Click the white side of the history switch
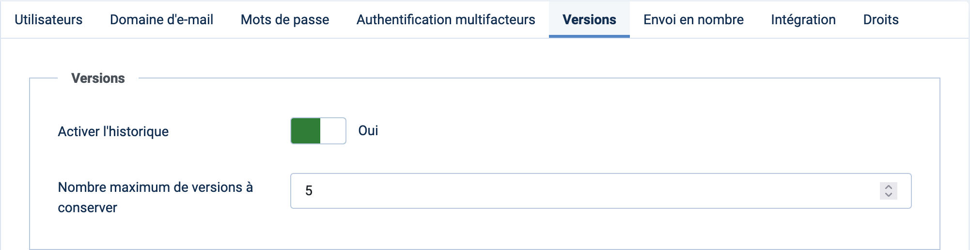Screen dimensions: 970x250 pyautogui.click(x=333, y=131)
